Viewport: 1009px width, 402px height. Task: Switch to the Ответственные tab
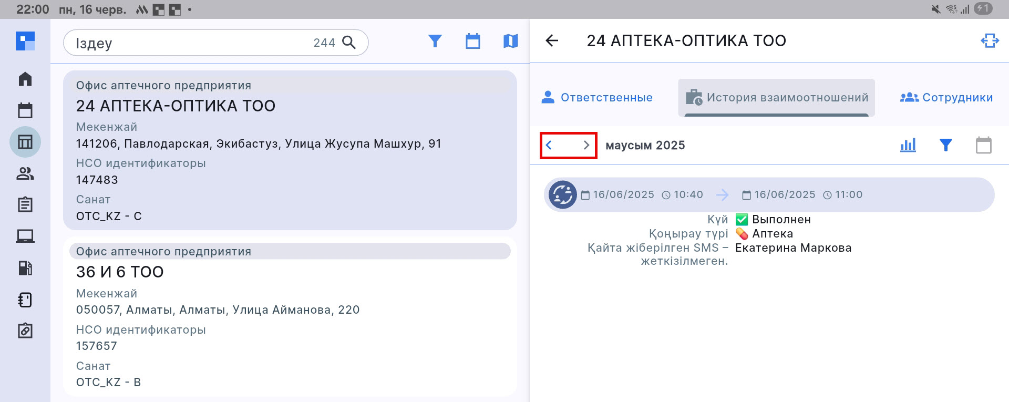(597, 98)
